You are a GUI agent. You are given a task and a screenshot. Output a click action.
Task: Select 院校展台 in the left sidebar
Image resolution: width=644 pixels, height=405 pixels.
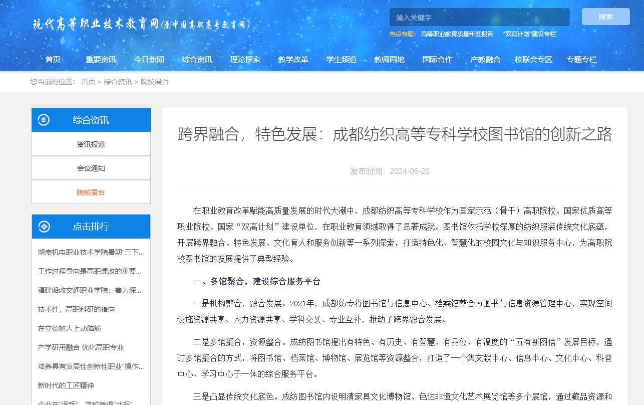[91, 192]
